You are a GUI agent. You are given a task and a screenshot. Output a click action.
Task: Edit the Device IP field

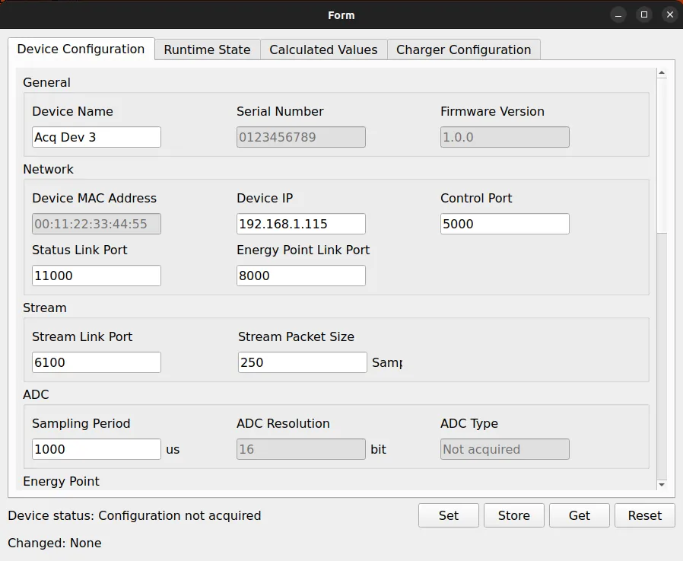pos(301,224)
